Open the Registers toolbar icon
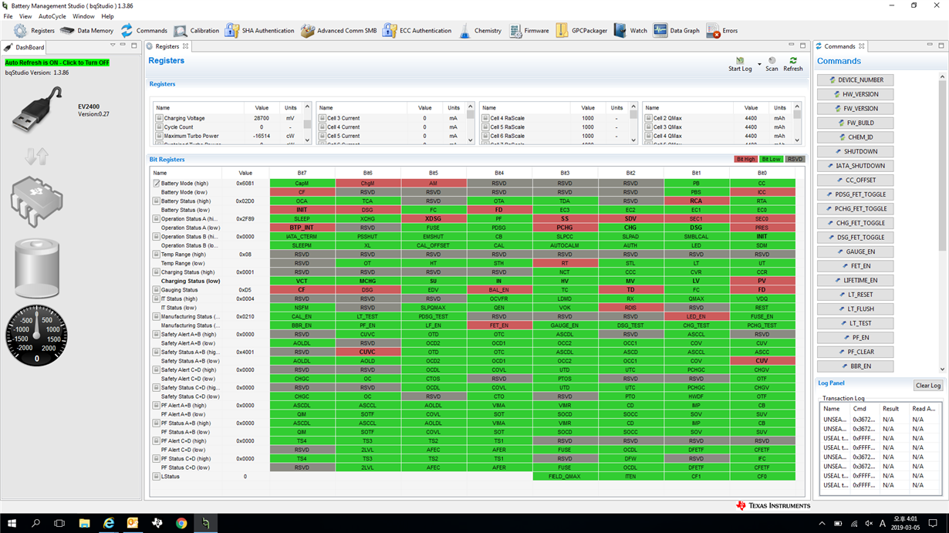The width and height of the screenshot is (949, 533). pos(34,31)
